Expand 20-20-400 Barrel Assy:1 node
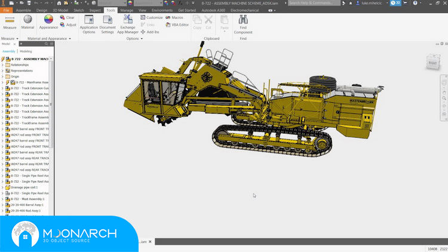This screenshot has height=252, width=448. [x=2, y=205]
